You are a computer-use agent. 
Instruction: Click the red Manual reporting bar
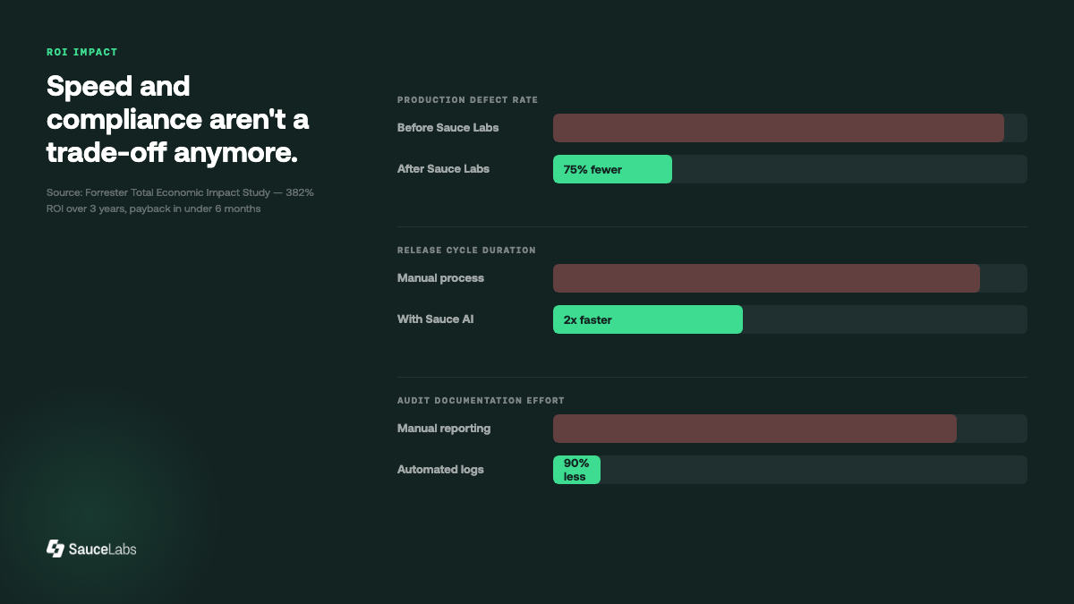pos(754,429)
